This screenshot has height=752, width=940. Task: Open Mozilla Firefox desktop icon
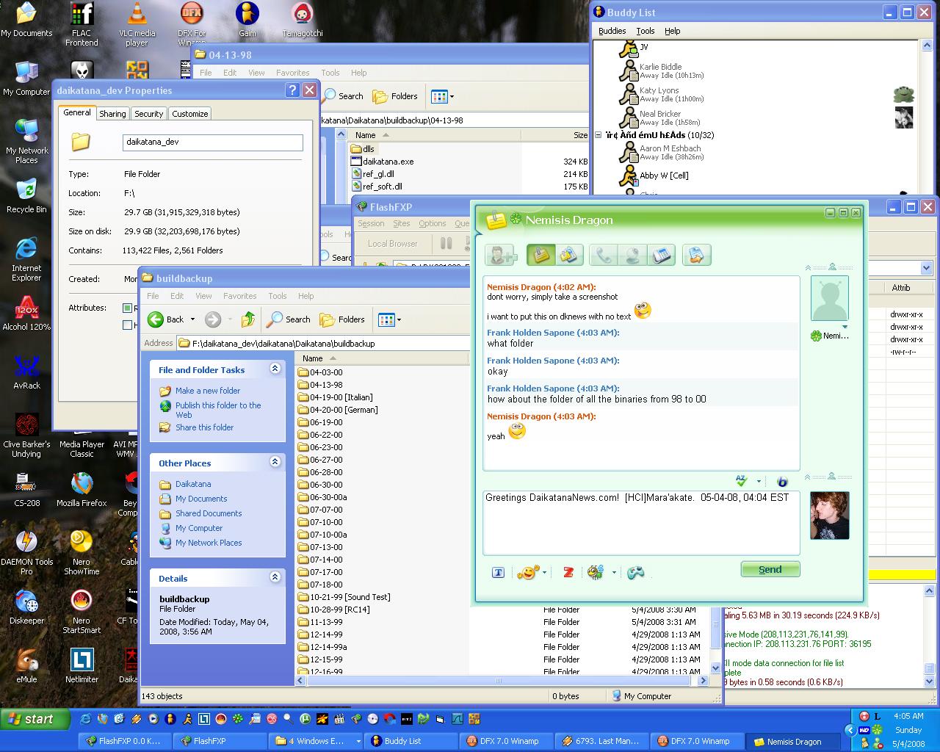82,489
